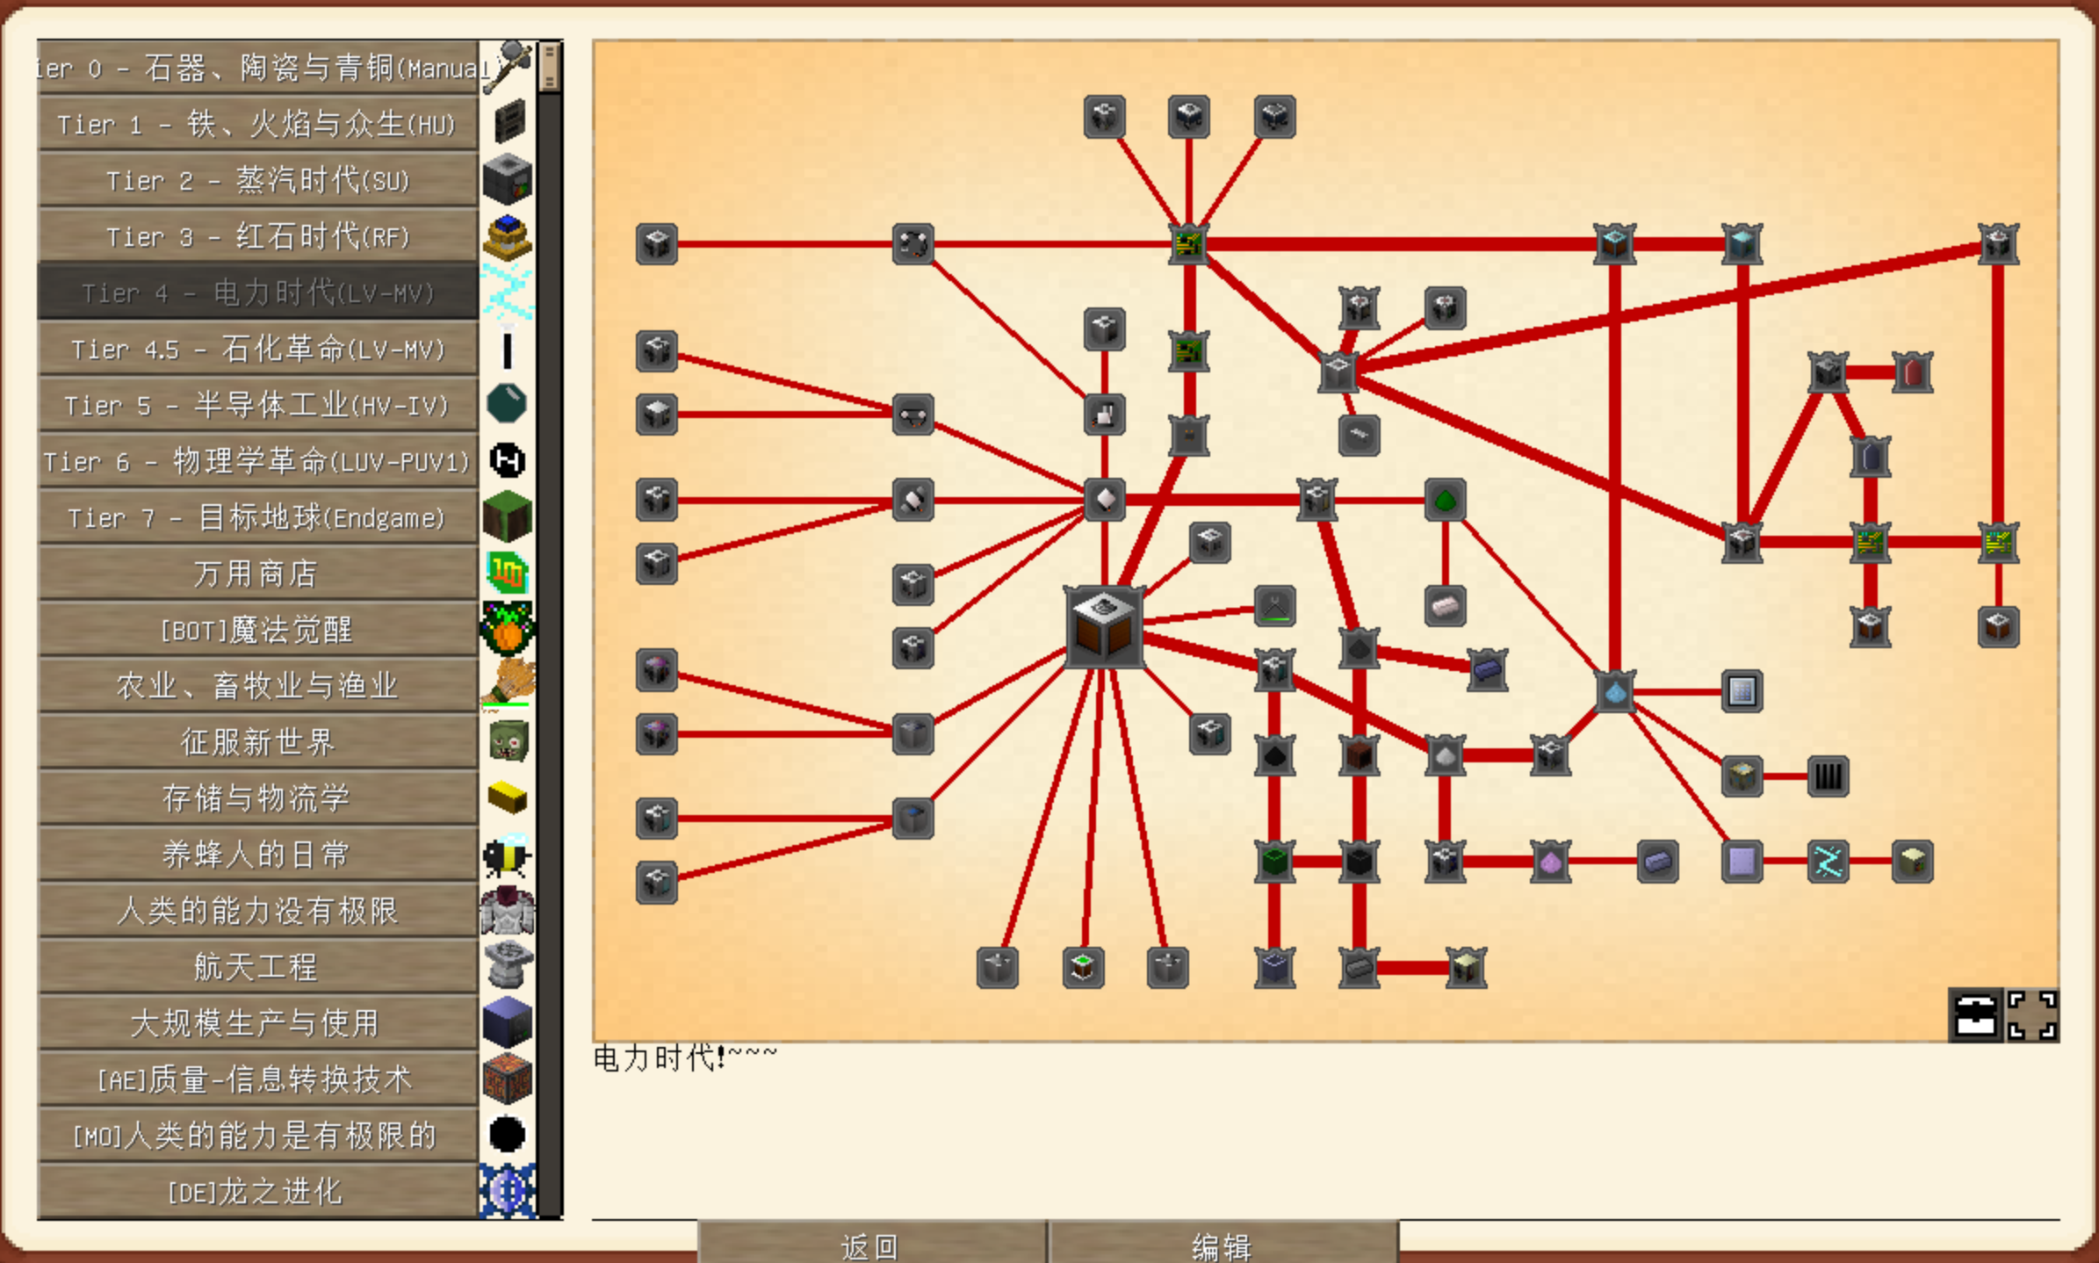
Task: Open the large central machine casing quest
Action: (x=1104, y=627)
